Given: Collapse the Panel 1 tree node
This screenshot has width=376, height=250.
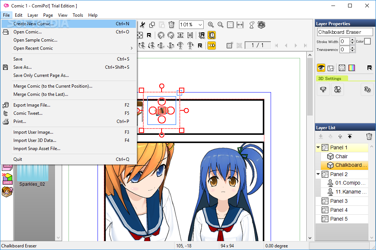Looking at the screenshot, I should [318, 147].
